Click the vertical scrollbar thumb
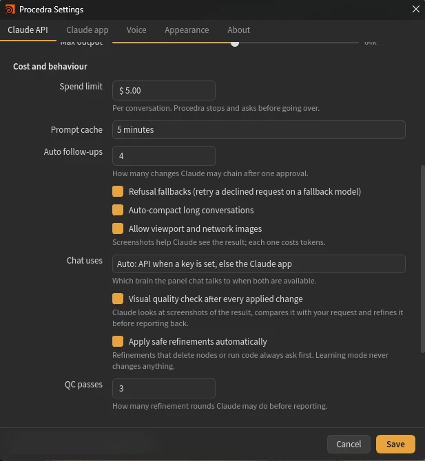 [x=423, y=259]
